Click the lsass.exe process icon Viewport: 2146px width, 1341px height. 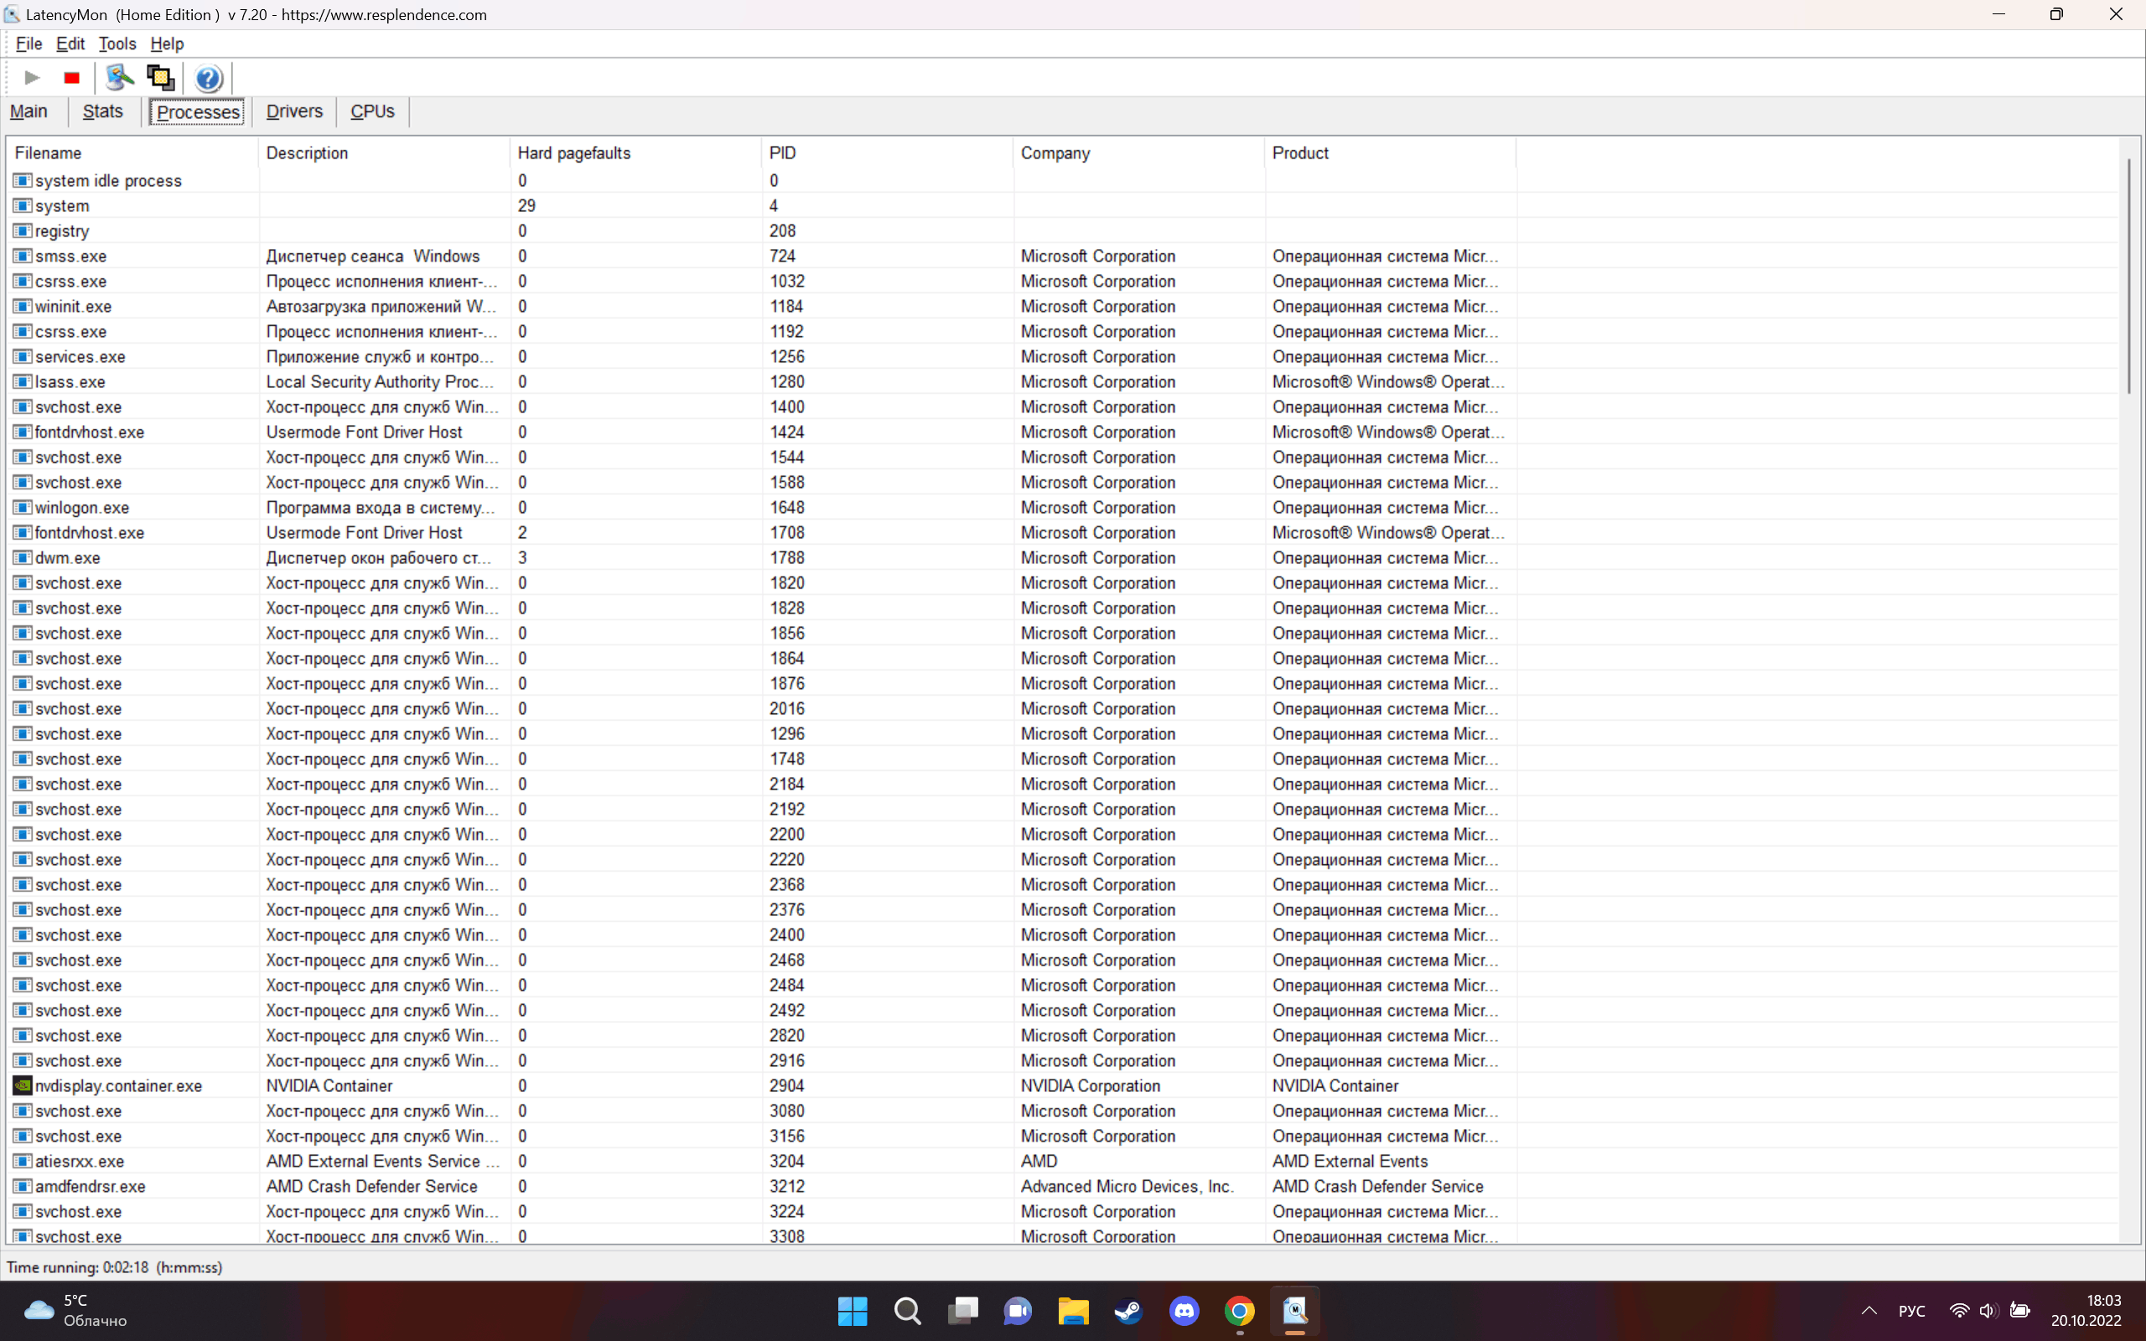pyautogui.click(x=22, y=381)
